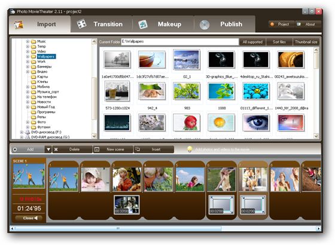The width and height of the screenshot is (335, 245).
Task: Open the Add button dropdown arrow
Action: coord(48,149)
